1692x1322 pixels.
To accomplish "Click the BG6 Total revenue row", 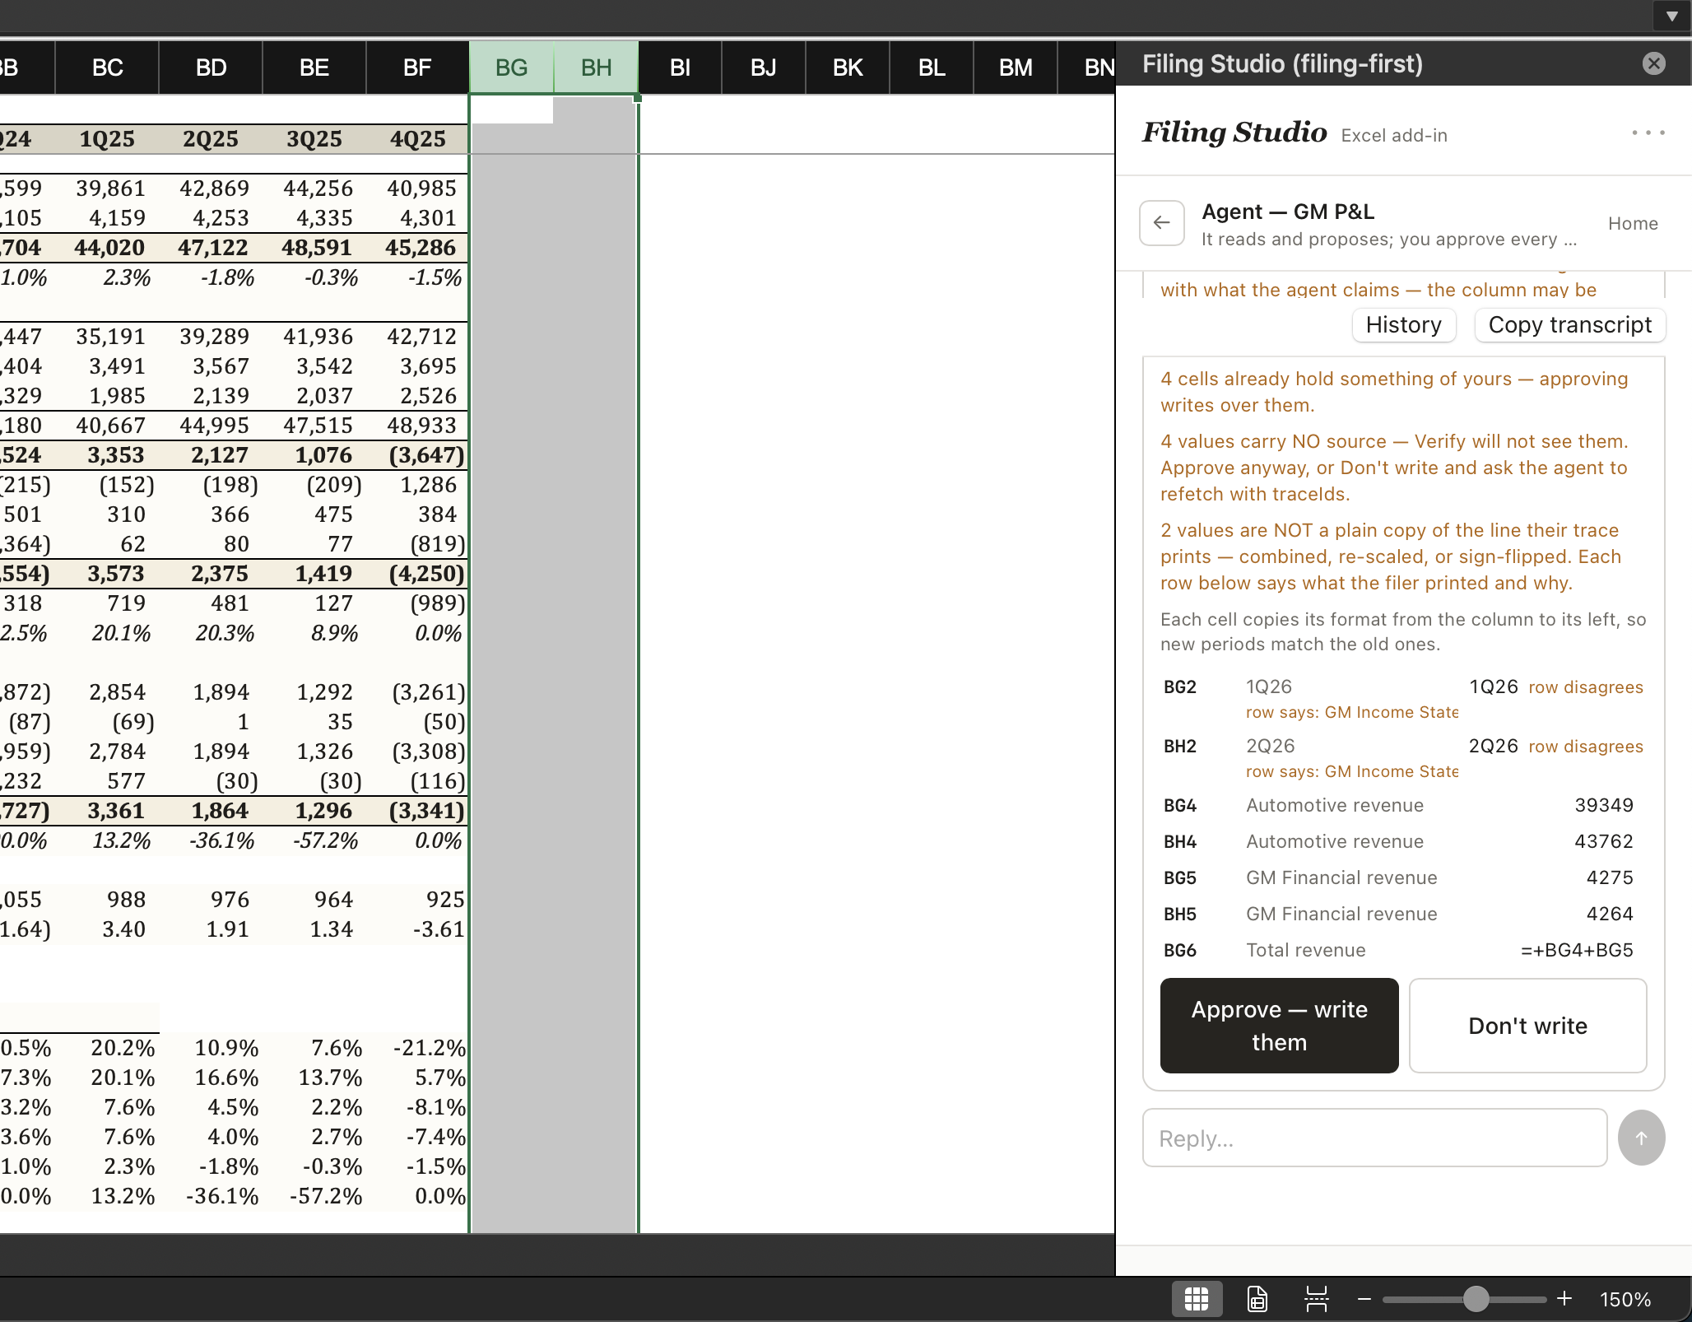I will [x=1403, y=950].
